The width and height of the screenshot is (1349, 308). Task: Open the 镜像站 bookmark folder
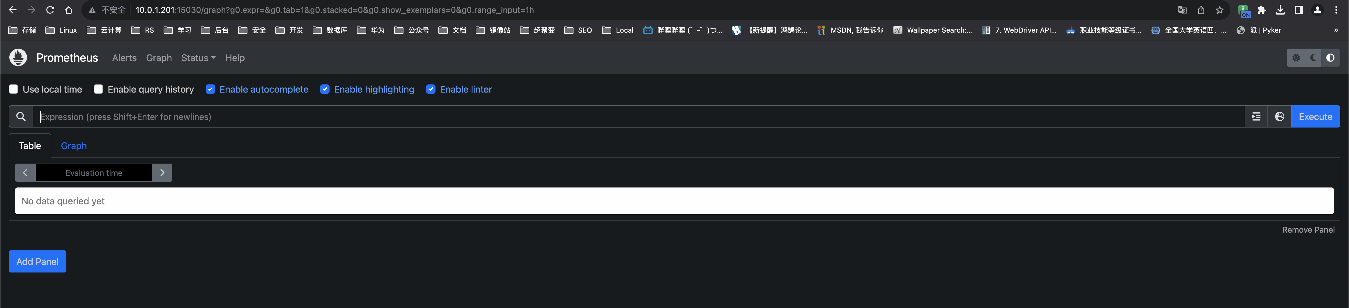(493, 30)
